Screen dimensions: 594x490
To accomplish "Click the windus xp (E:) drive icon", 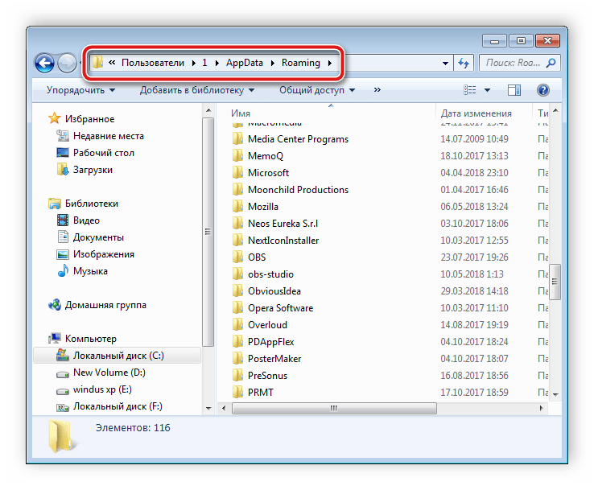I will [x=63, y=391].
